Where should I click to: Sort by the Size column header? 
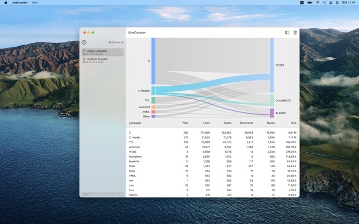click(x=294, y=123)
